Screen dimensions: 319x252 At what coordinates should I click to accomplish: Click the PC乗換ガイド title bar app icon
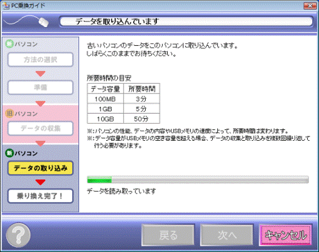click(6, 6)
